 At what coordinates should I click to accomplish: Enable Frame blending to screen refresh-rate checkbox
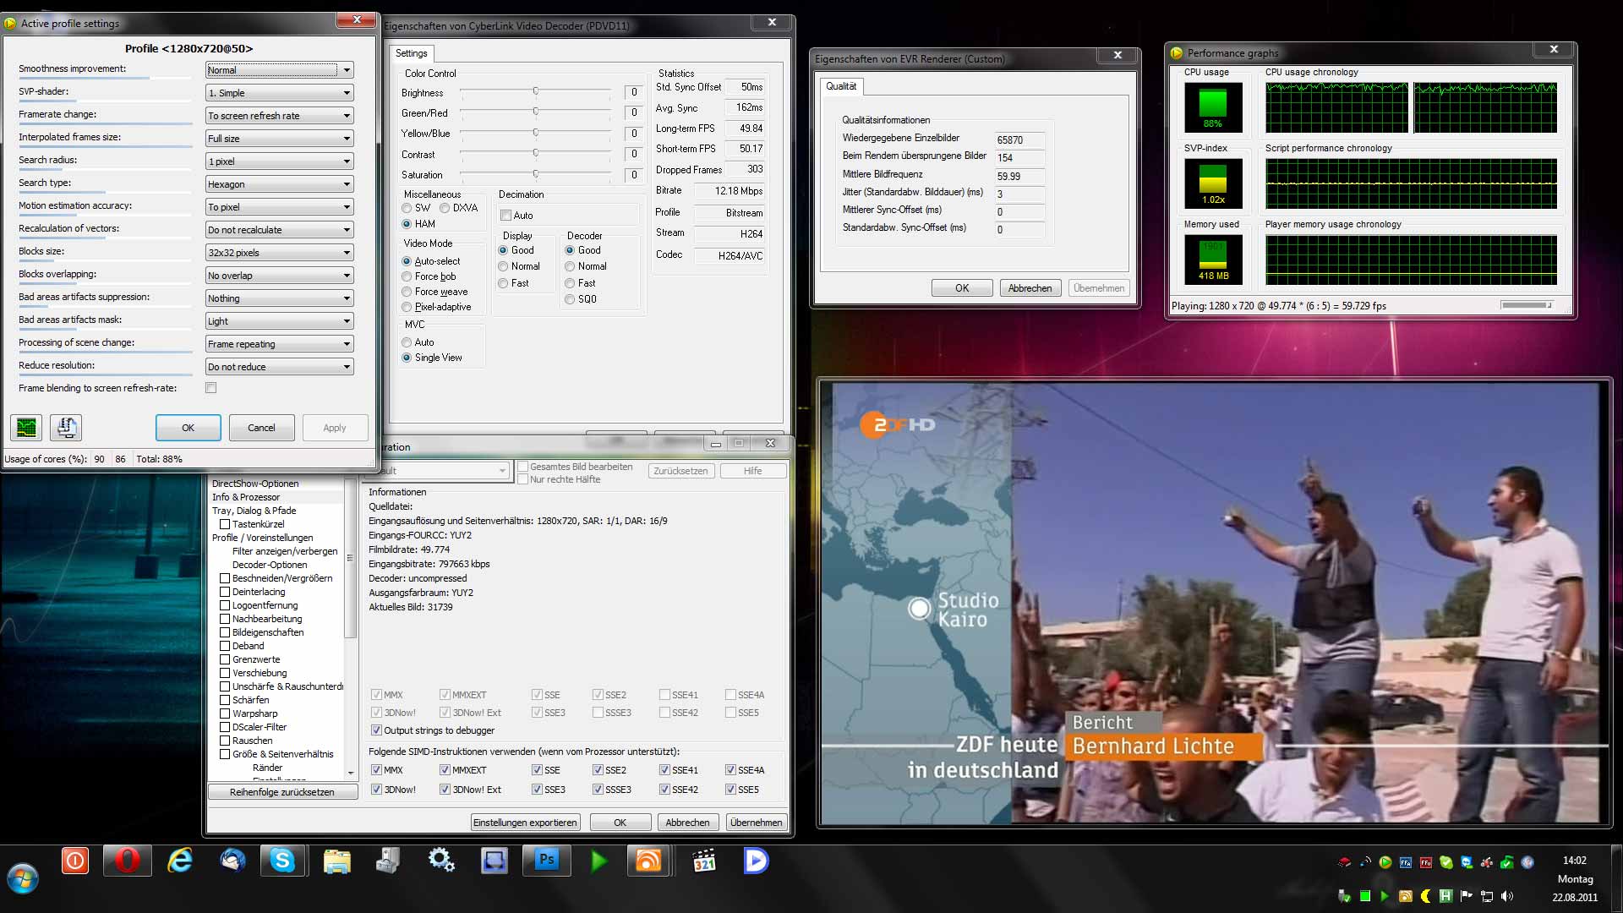tap(211, 388)
